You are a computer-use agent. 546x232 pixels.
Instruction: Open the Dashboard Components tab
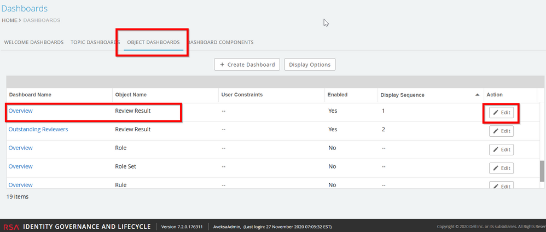click(220, 42)
